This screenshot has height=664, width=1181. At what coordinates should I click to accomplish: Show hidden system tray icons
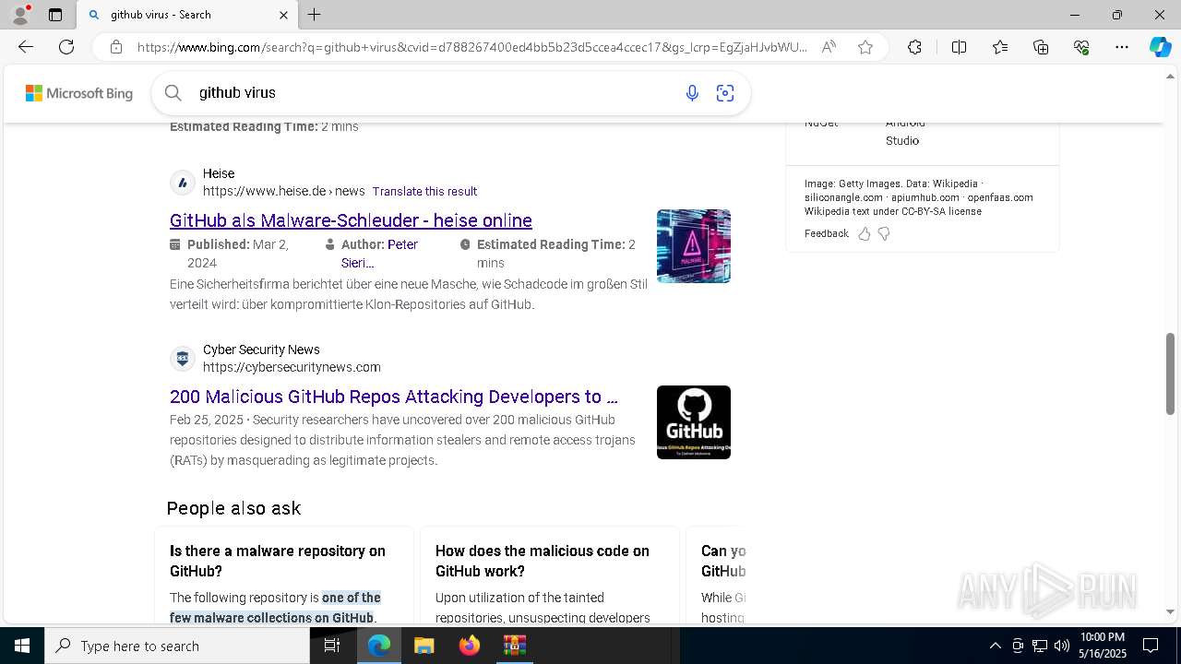995,646
